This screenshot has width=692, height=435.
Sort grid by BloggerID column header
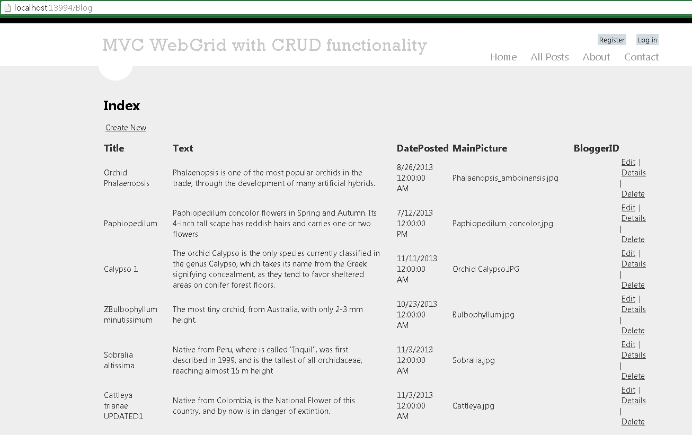[596, 148]
